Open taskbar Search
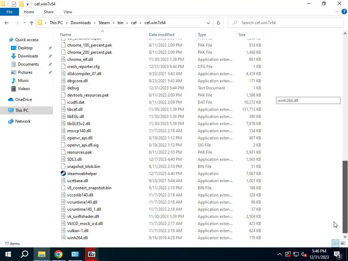Screen dimensions: 348x261 coord(24,254)
